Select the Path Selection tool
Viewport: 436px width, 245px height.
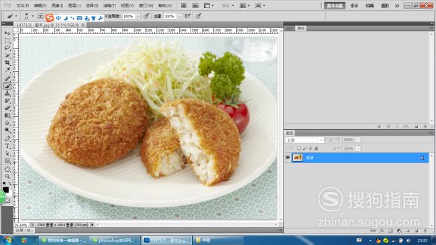click(7, 153)
